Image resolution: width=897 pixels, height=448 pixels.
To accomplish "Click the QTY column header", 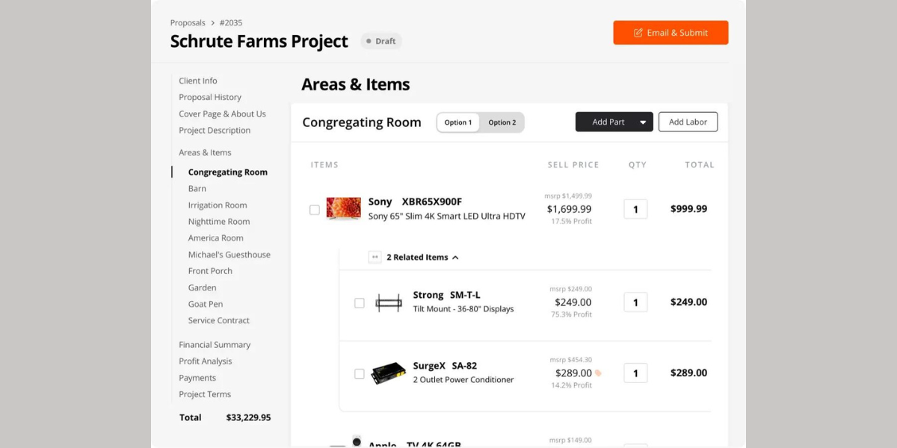I will [637, 164].
